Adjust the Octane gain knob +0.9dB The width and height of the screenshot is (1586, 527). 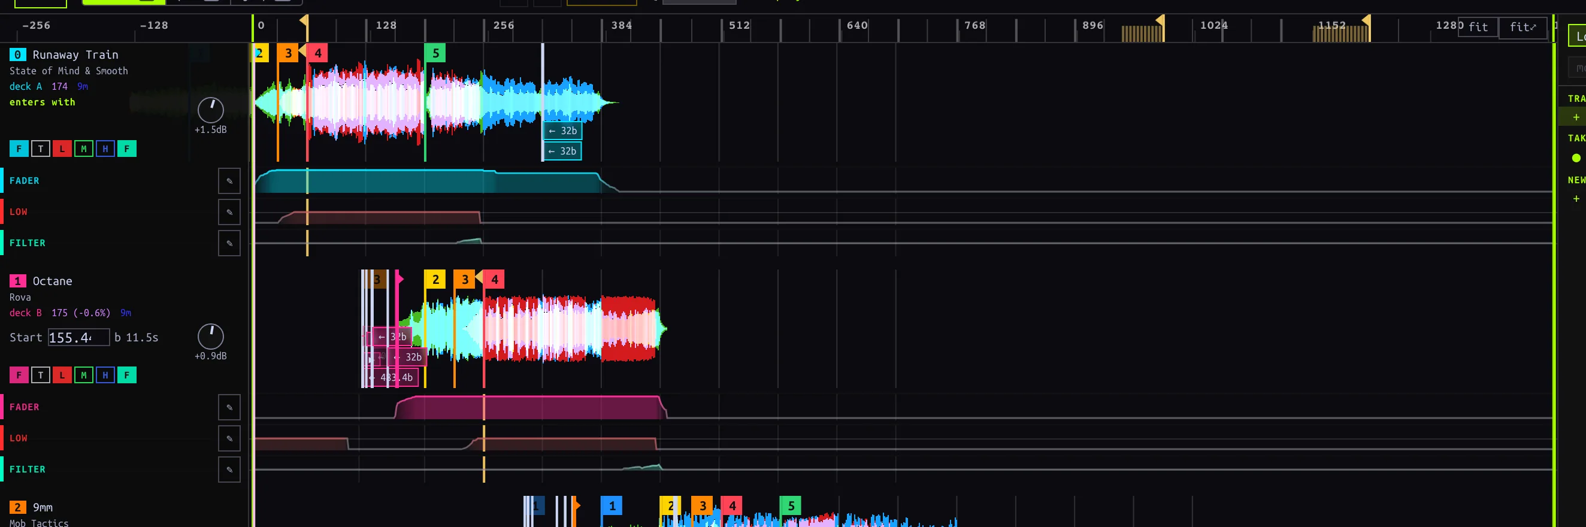pyautogui.click(x=211, y=337)
